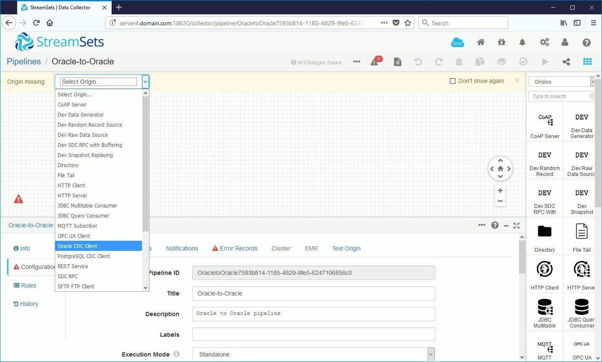Screen dimensions: 602x362
Task: Duplicate stage using copy icon
Action: [x=480, y=62]
